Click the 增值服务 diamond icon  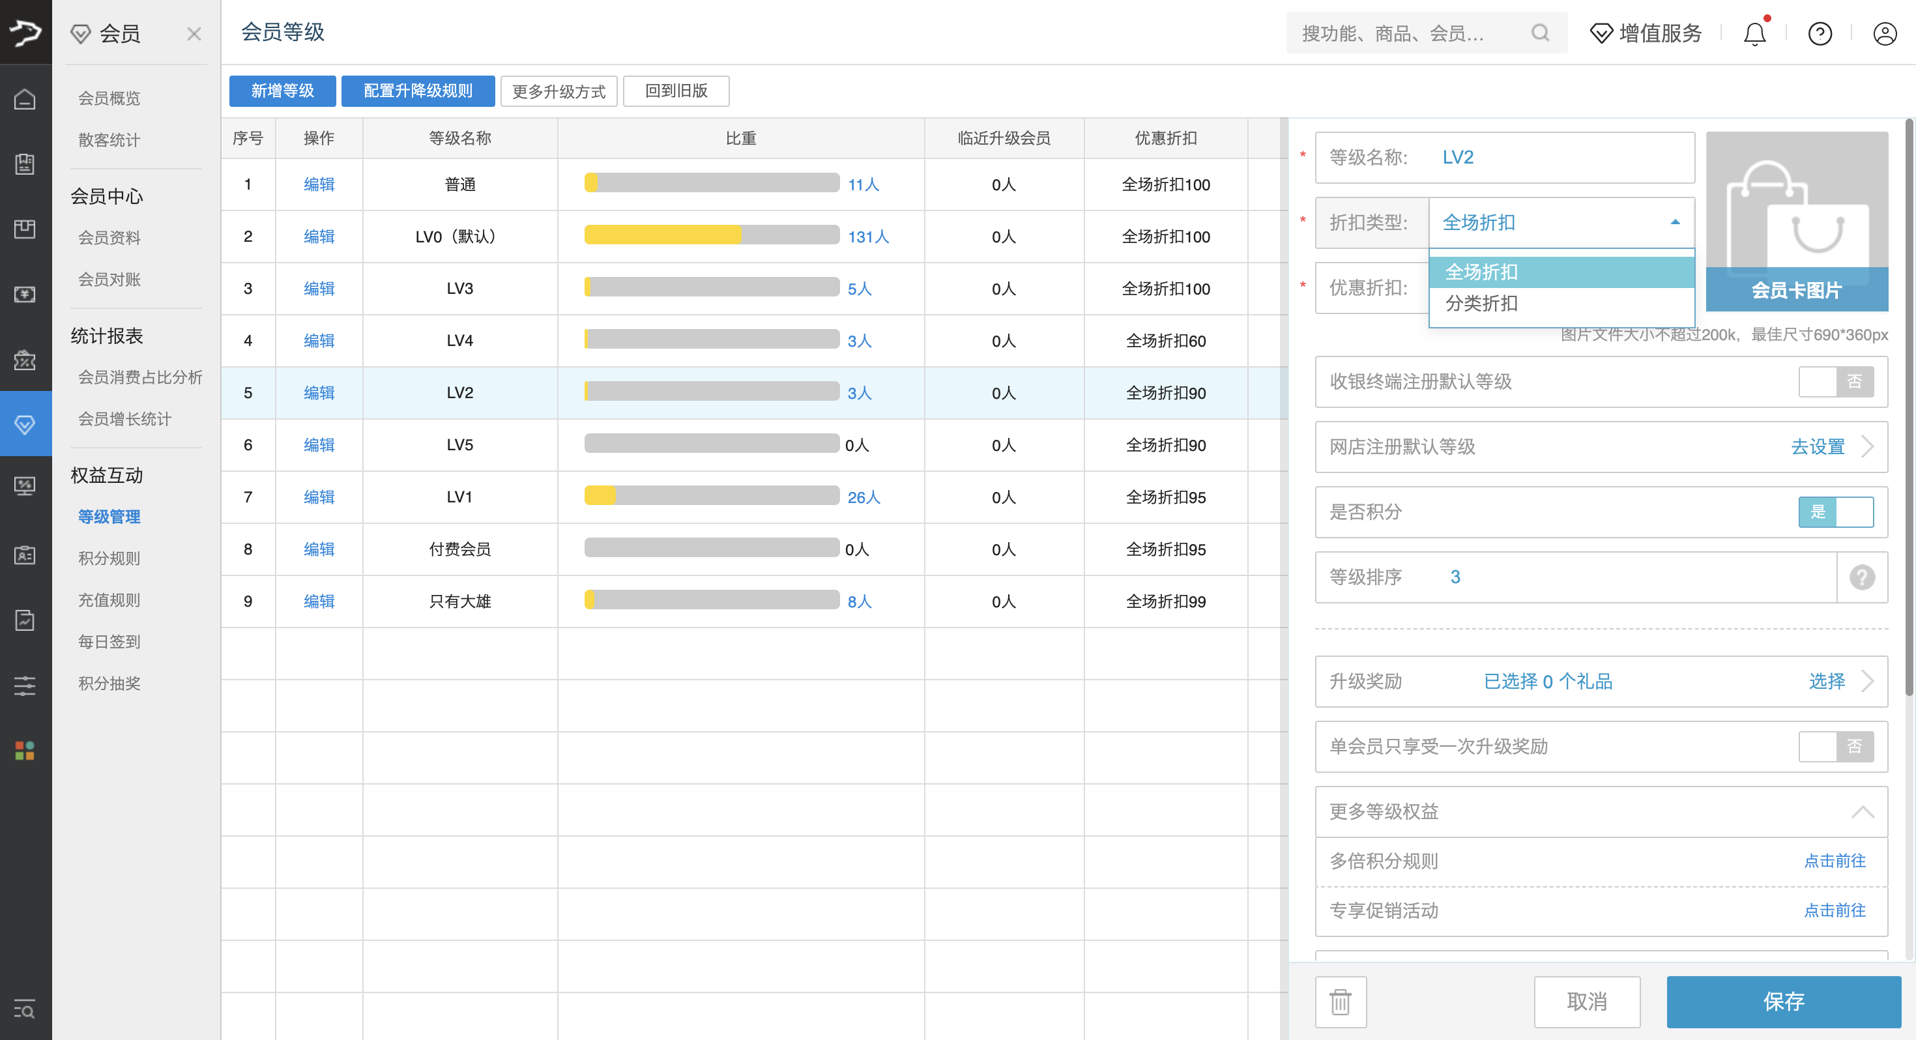click(x=1601, y=33)
